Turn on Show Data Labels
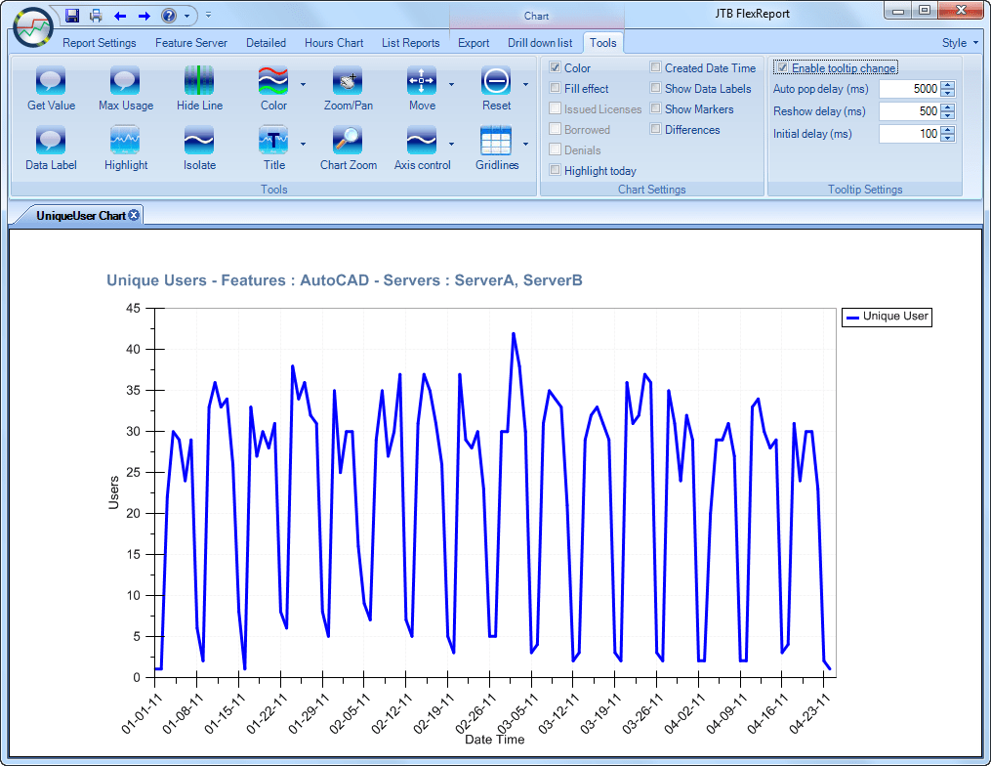Viewport: 991px width, 766px height. pos(655,88)
